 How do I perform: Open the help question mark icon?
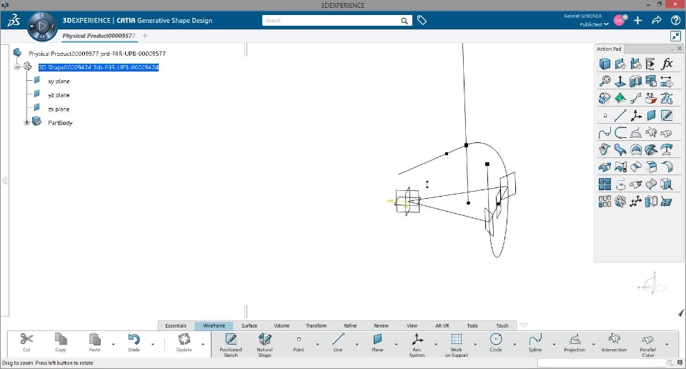click(x=675, y=20)
